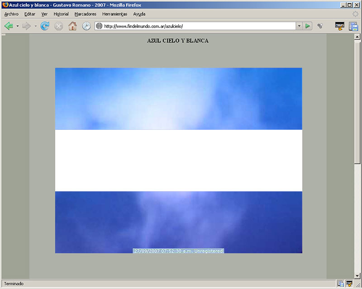362x289 pixels.
Task: Click the site globe icon in address bar
Action: pyautogui.click(x=99, y=26)
